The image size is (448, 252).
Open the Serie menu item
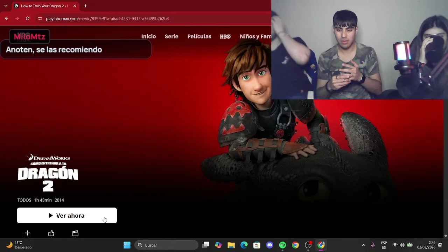[x=171, y=36]
